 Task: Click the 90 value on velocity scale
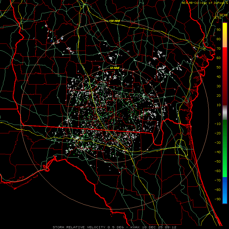pyautogui.click(x=219, y=30)
